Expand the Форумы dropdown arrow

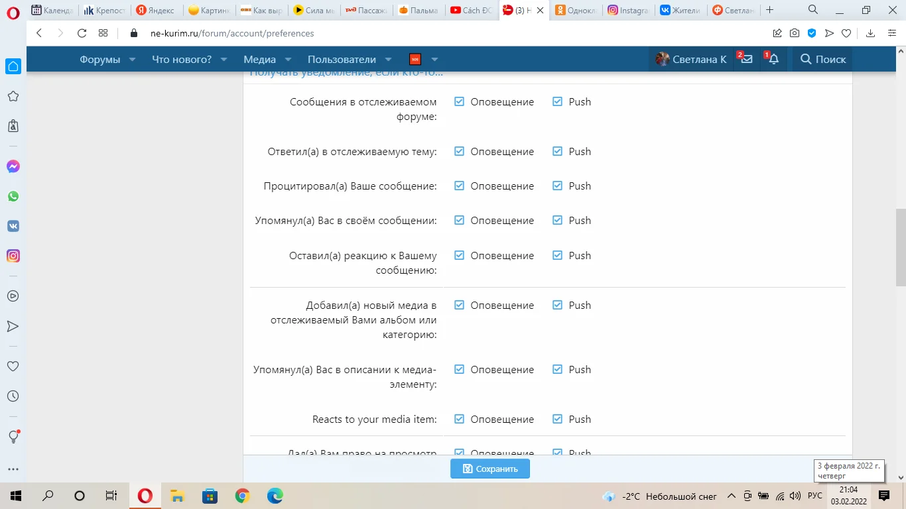132,59
